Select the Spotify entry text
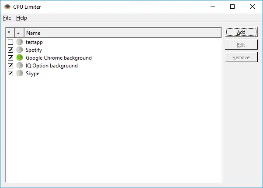263x188 pixels. [34, 50]
